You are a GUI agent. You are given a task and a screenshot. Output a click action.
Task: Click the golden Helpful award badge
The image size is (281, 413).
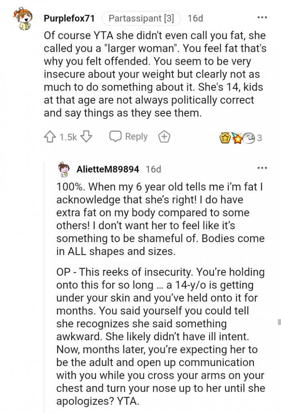coord(225,137)
